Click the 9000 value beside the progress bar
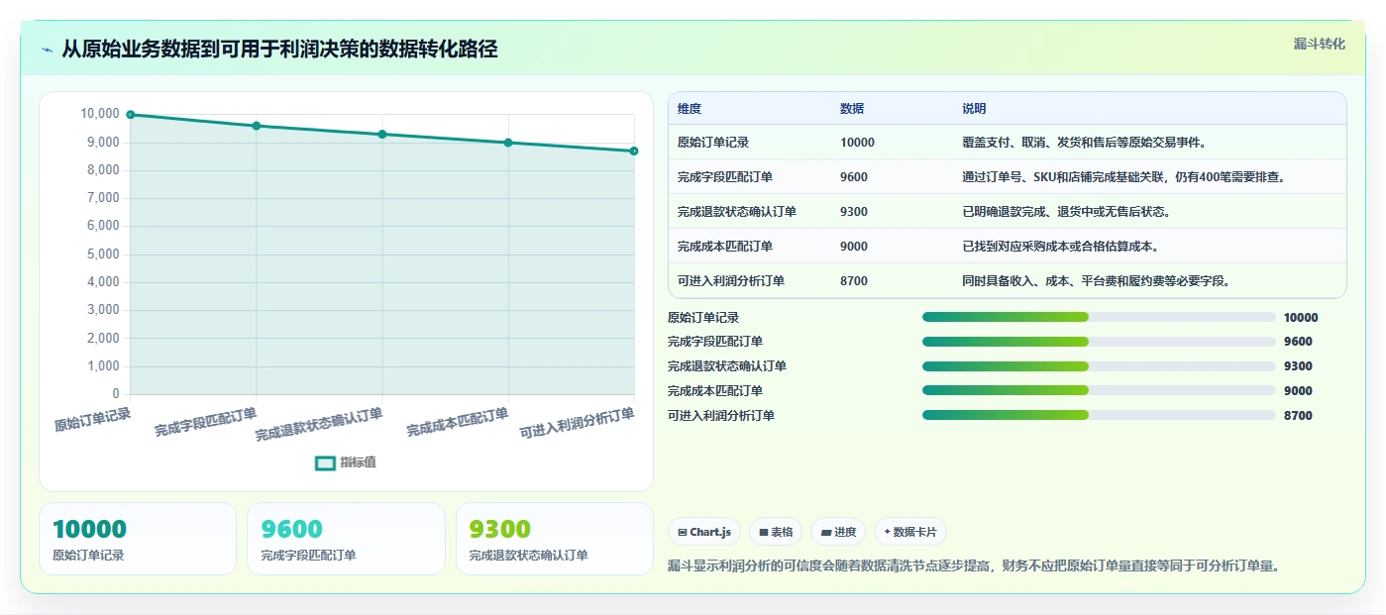Image resolution: width=1386 pixels, height=615 pixels. [1298, 391]
